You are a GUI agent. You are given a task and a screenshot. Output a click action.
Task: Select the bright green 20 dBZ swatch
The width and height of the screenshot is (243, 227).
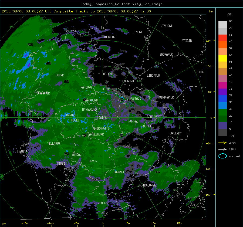(222, 112)
